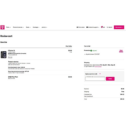
Task: Click the T-Mobile logo icon
Action: (x=3, y=27)
